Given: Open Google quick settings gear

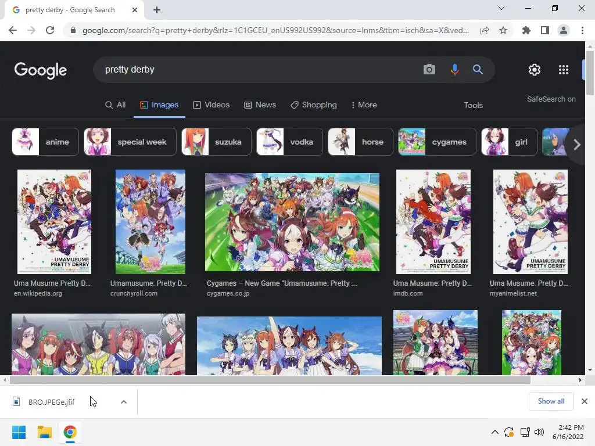Looking at the screenshot, I should click(535, 70).
